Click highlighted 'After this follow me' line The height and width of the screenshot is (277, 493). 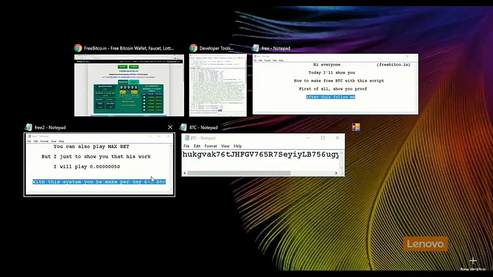pos(330,97)
